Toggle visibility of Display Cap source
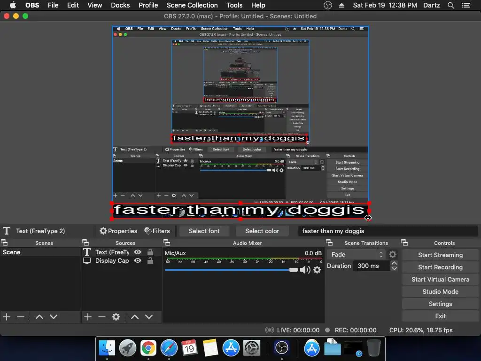This screenshot has width=481, height=361. point(138,260)
